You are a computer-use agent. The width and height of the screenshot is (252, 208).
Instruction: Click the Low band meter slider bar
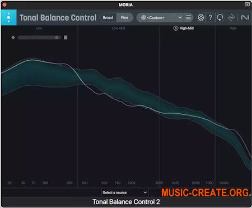coord(39,37)
